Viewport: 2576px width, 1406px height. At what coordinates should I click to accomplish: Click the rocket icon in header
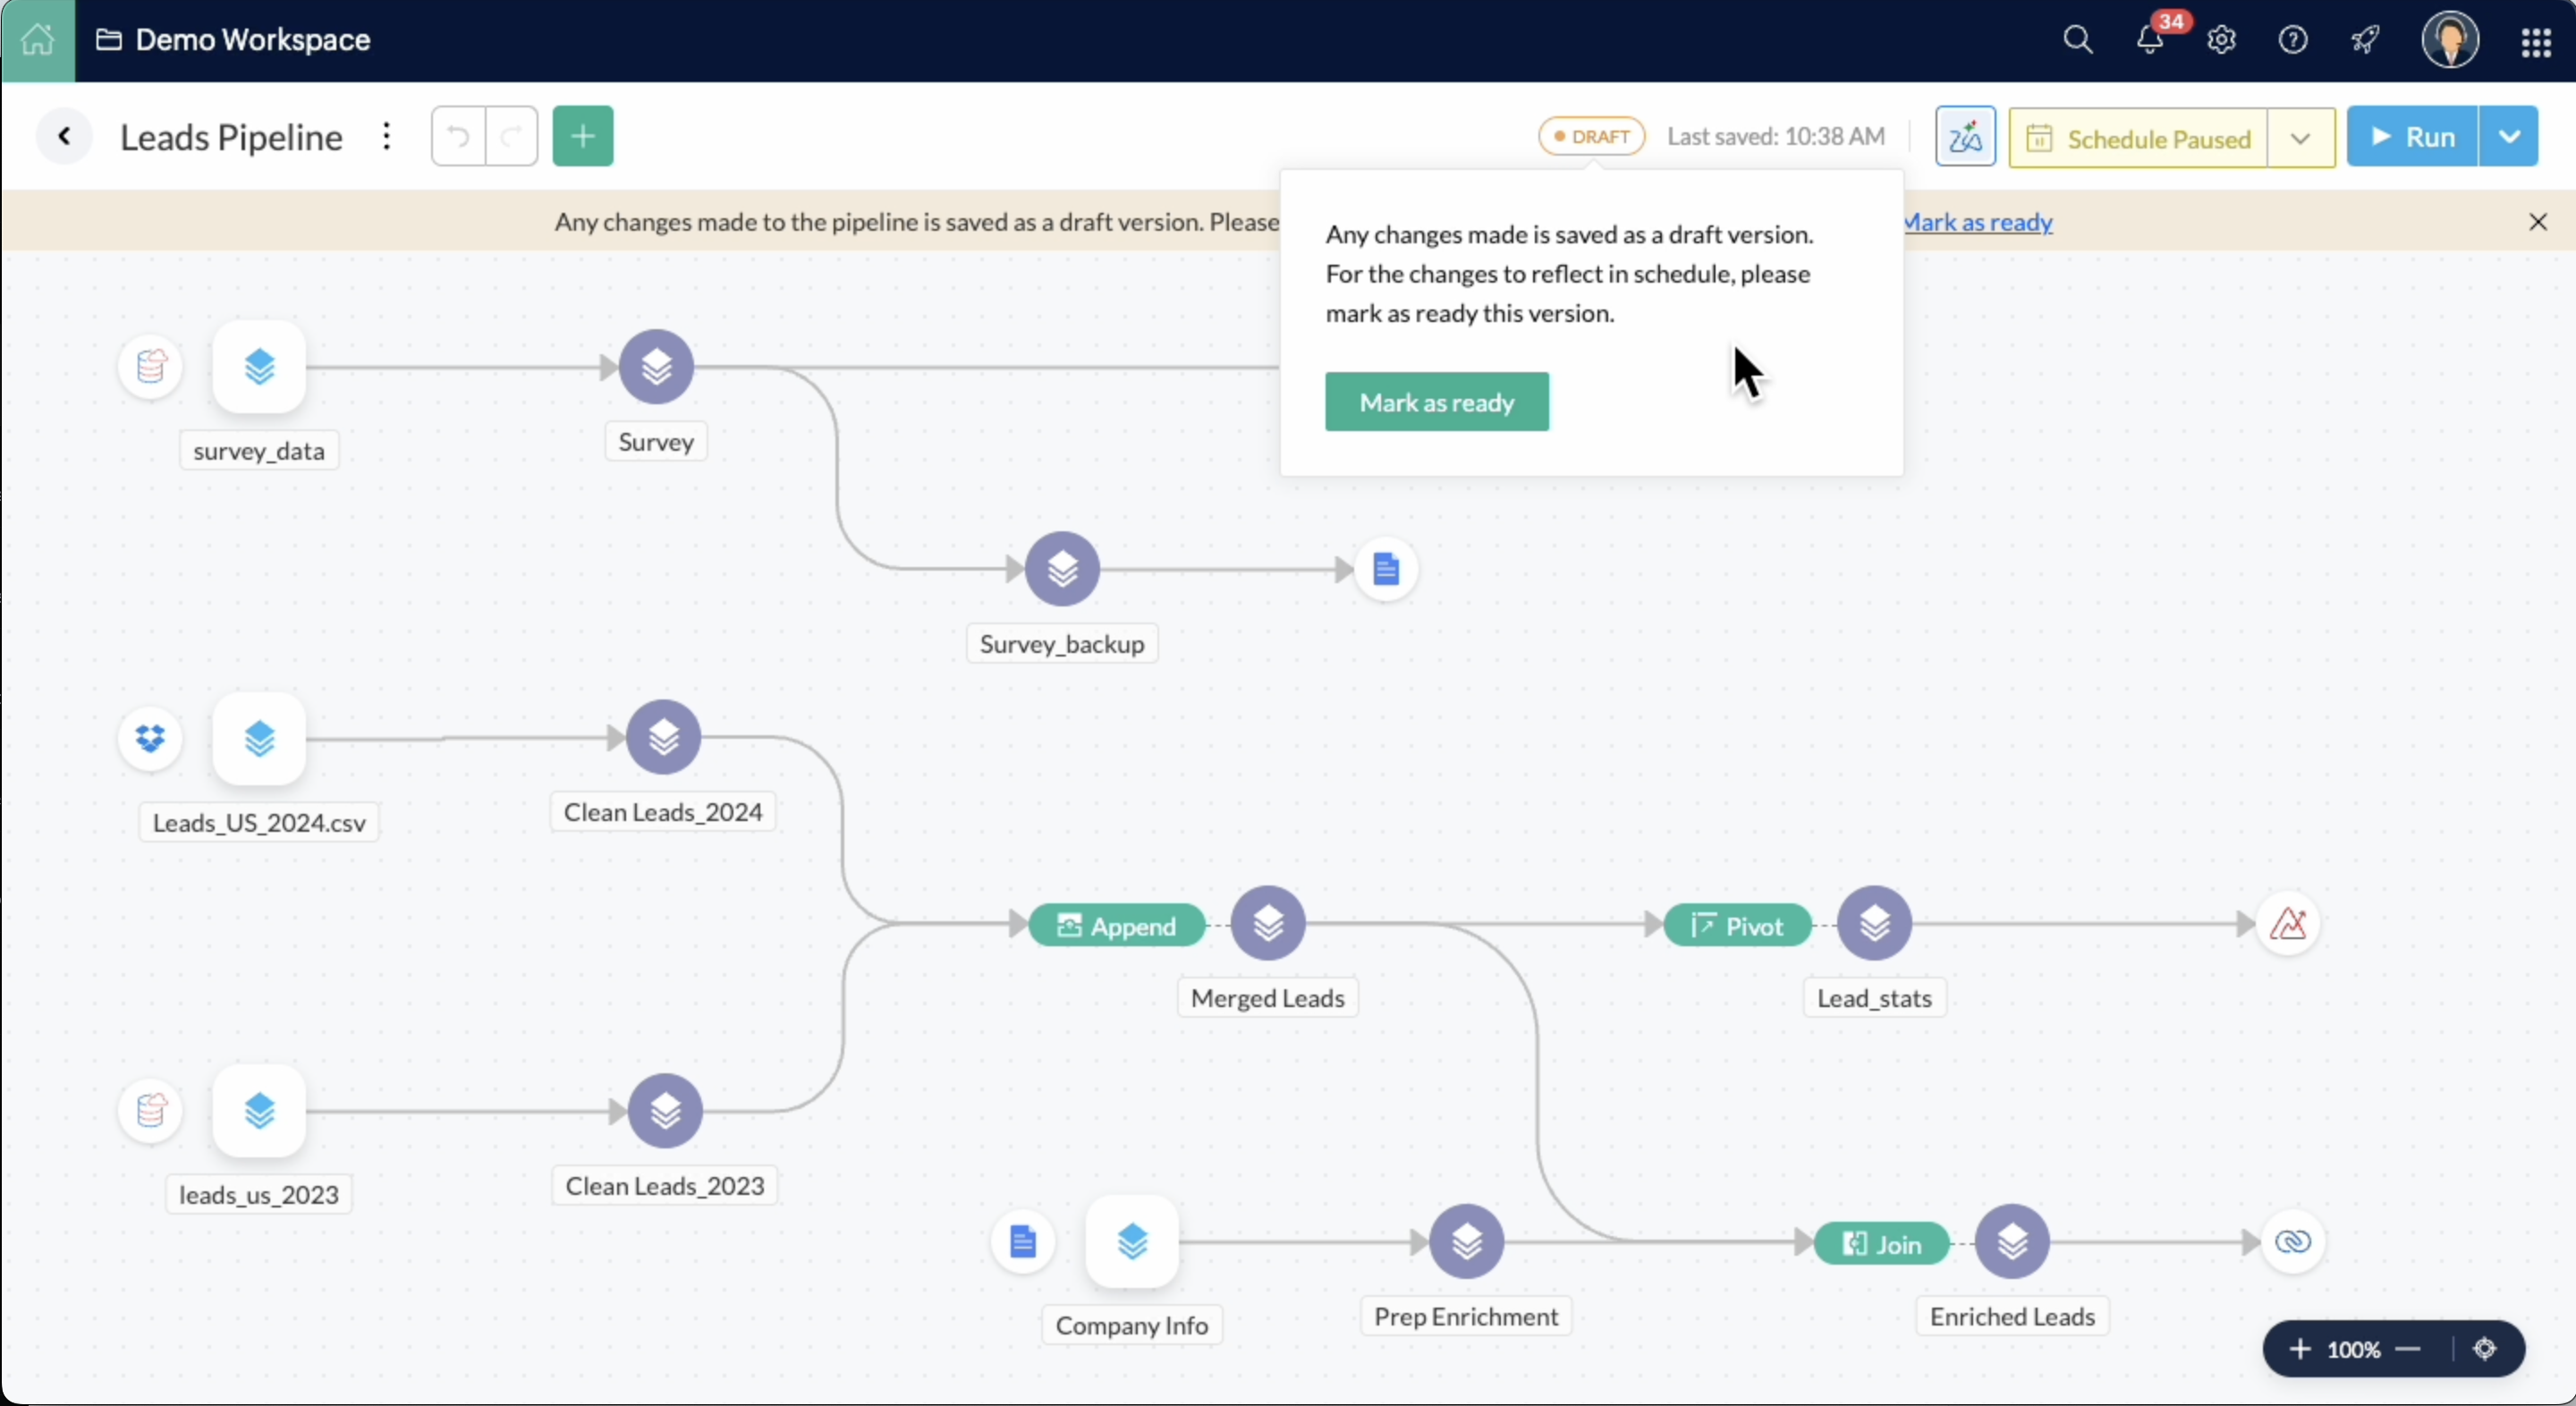pyautogui.click(x=2365, y=40)
